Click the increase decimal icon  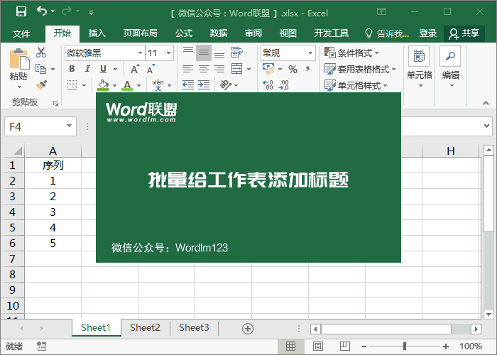pos(268,84)
